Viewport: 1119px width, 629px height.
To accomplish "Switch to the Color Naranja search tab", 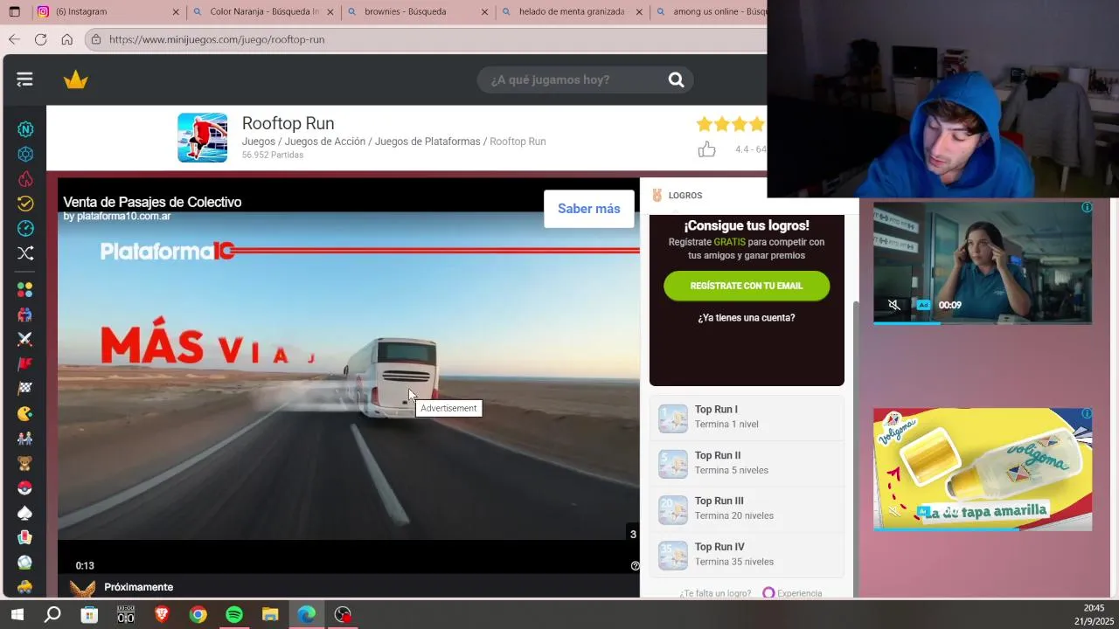I will (x=262, y=11).
